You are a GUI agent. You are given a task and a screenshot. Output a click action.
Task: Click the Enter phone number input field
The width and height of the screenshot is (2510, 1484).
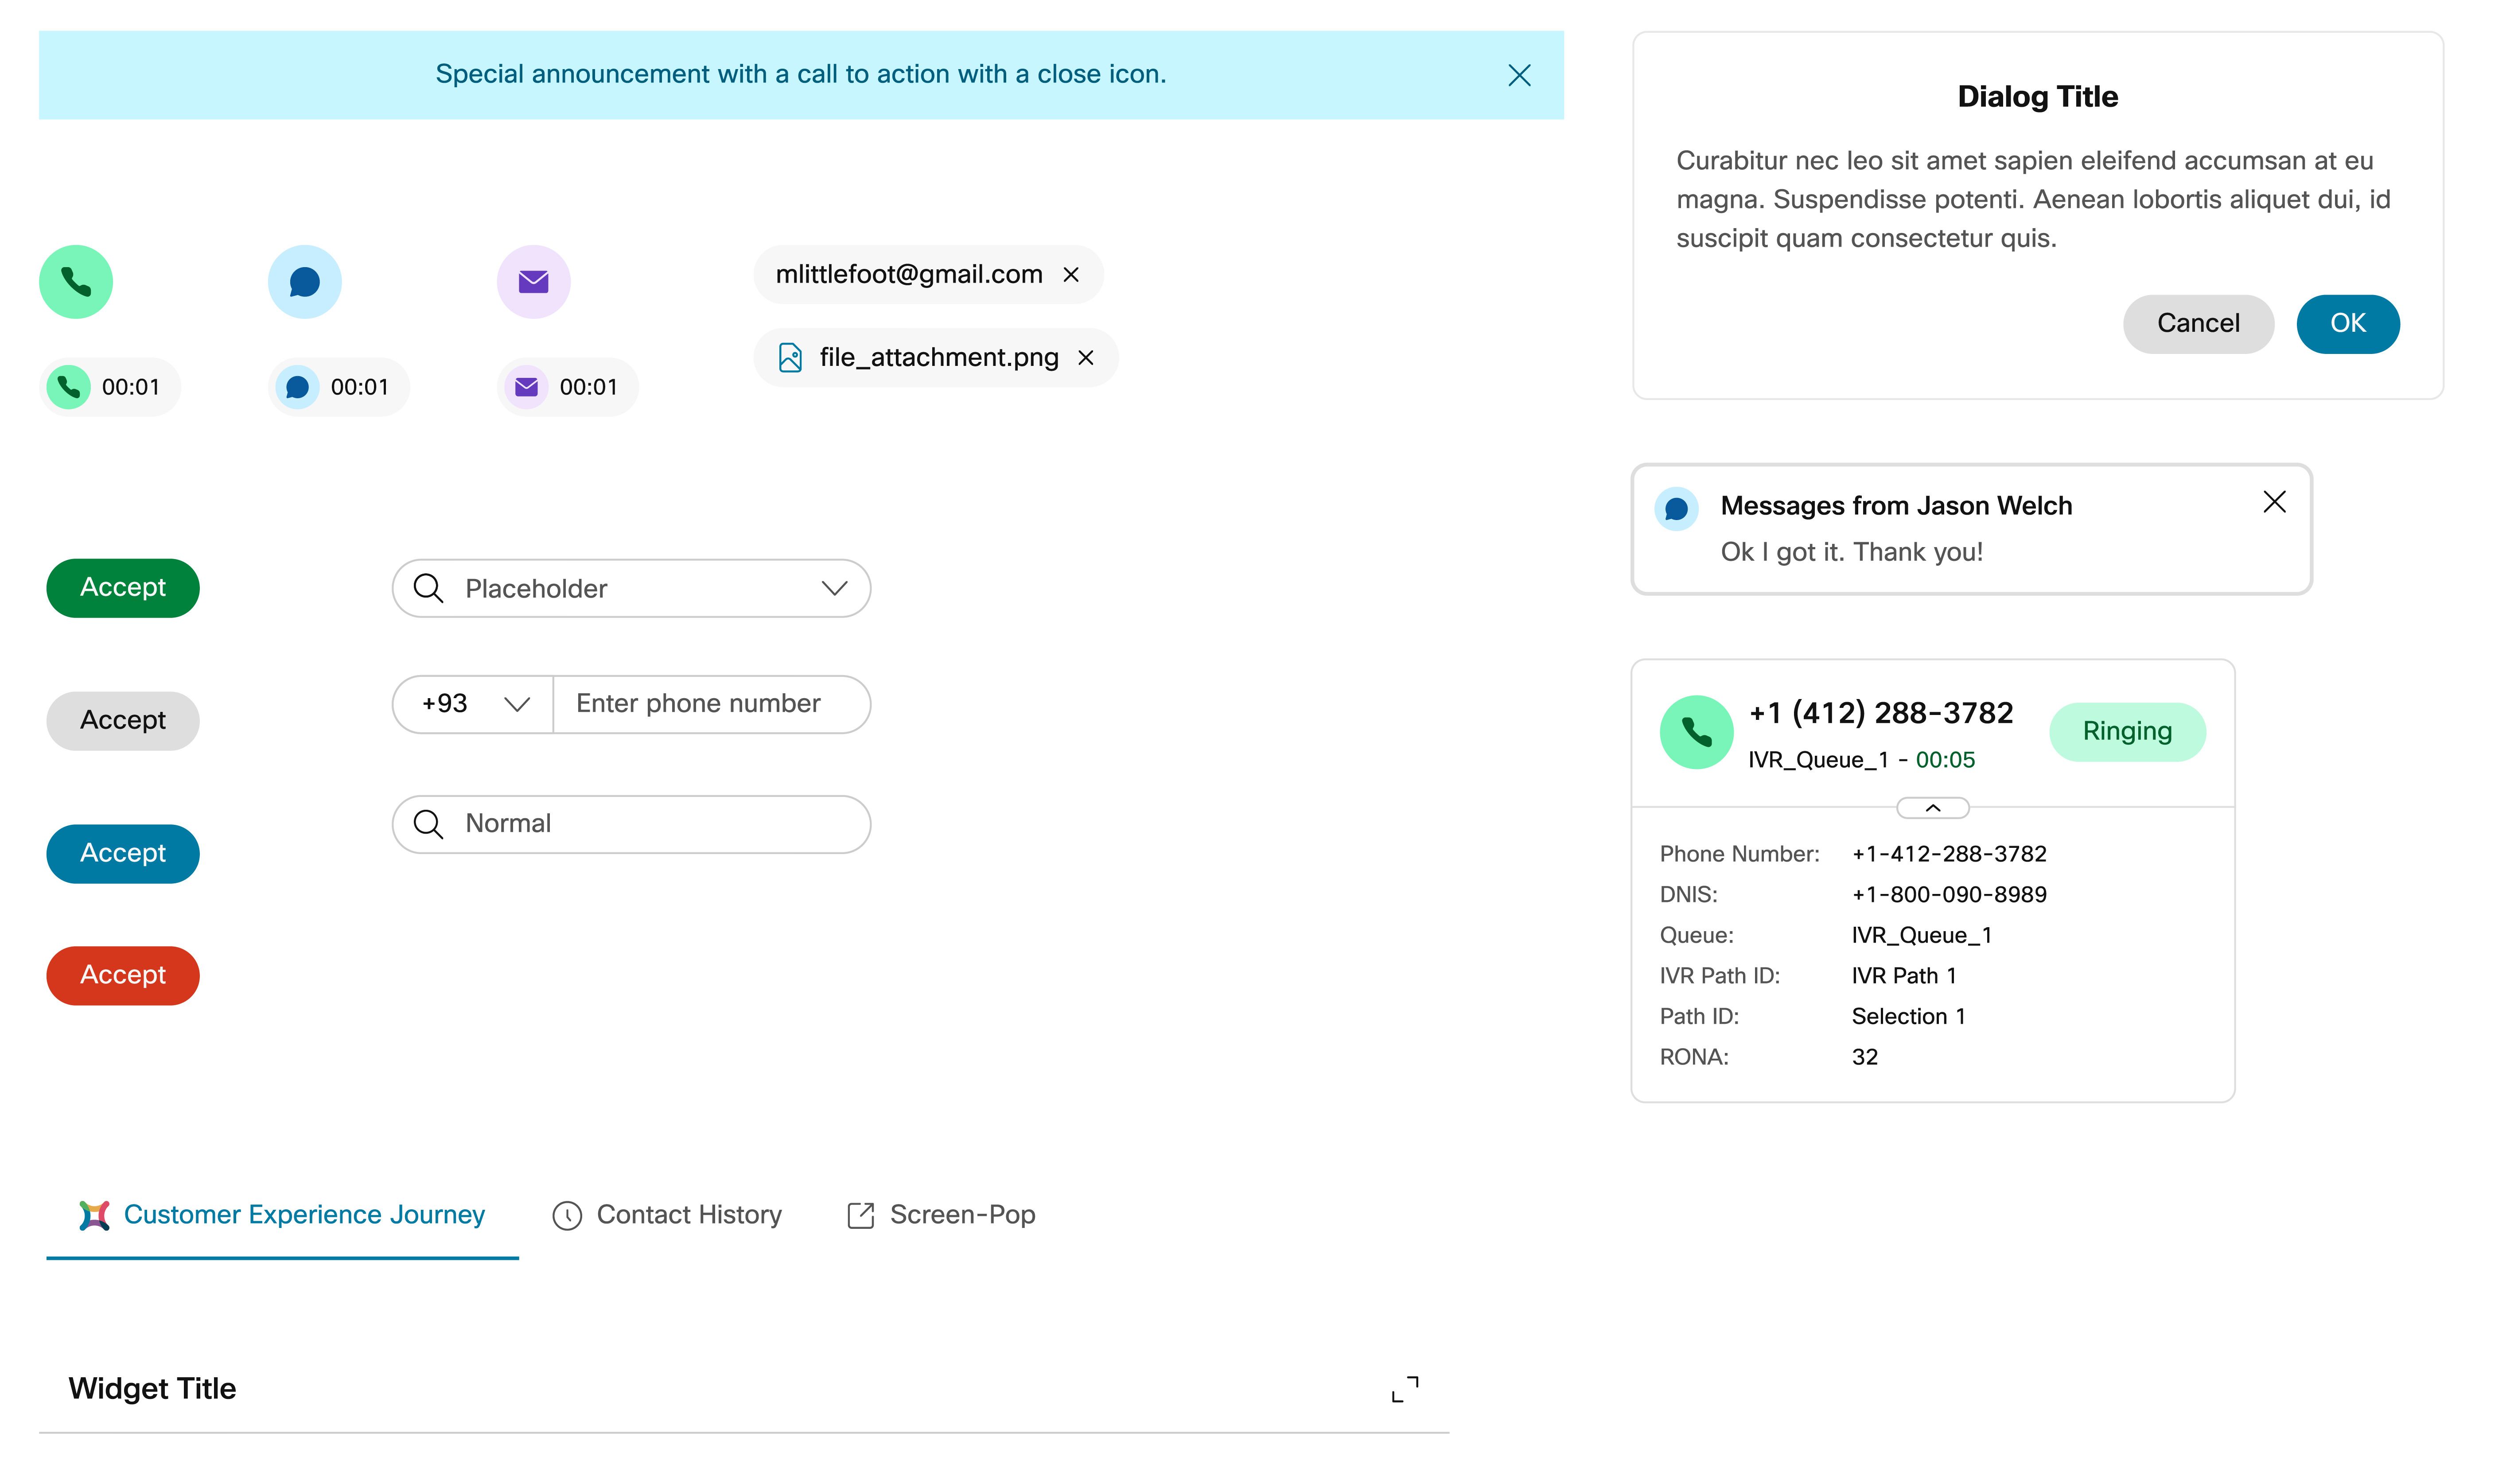710,704
